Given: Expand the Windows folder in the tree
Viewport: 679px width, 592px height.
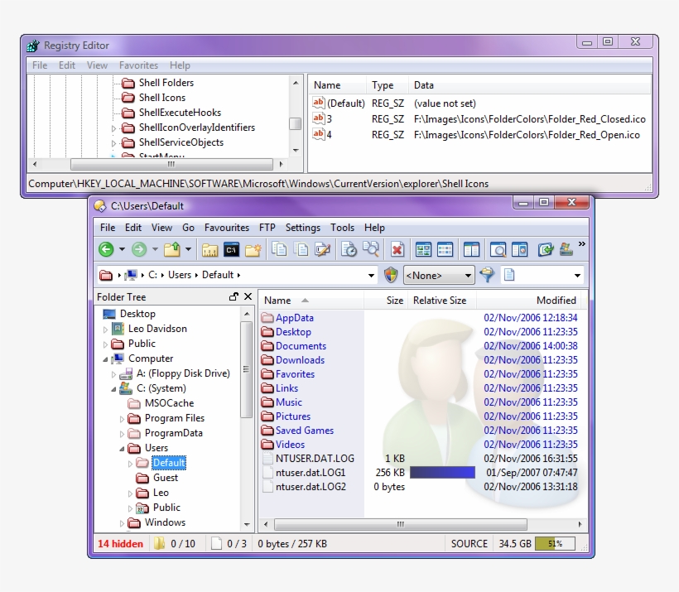Looking at the screenshot, I should (123, 522).
